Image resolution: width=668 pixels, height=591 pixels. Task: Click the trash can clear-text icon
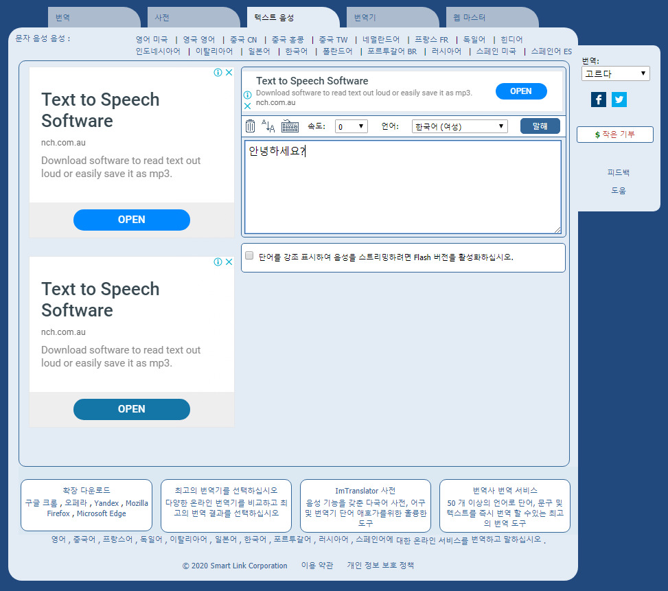[250, 126]
